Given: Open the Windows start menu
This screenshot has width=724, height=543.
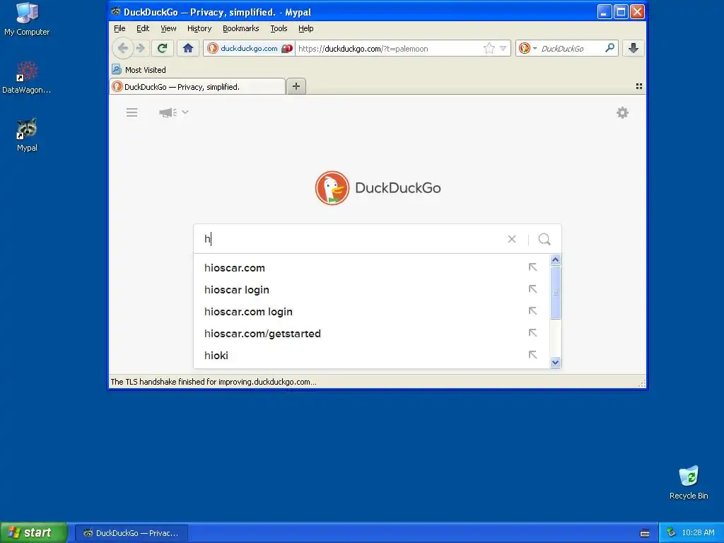Looking at the screenshot, I should (34, 532).
